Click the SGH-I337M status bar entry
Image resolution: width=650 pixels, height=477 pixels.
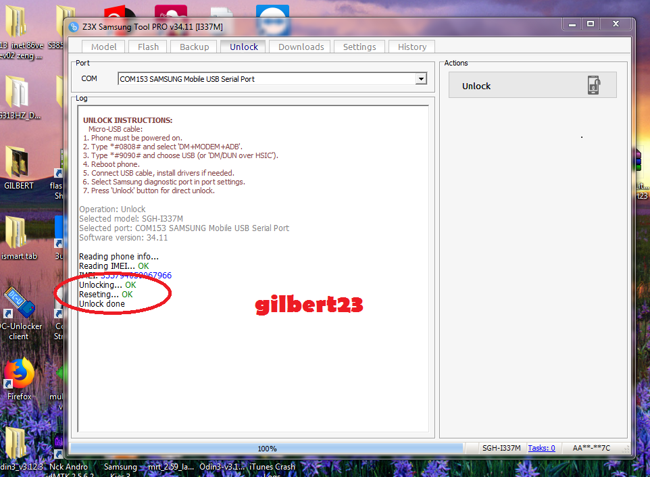coord(501,448)
